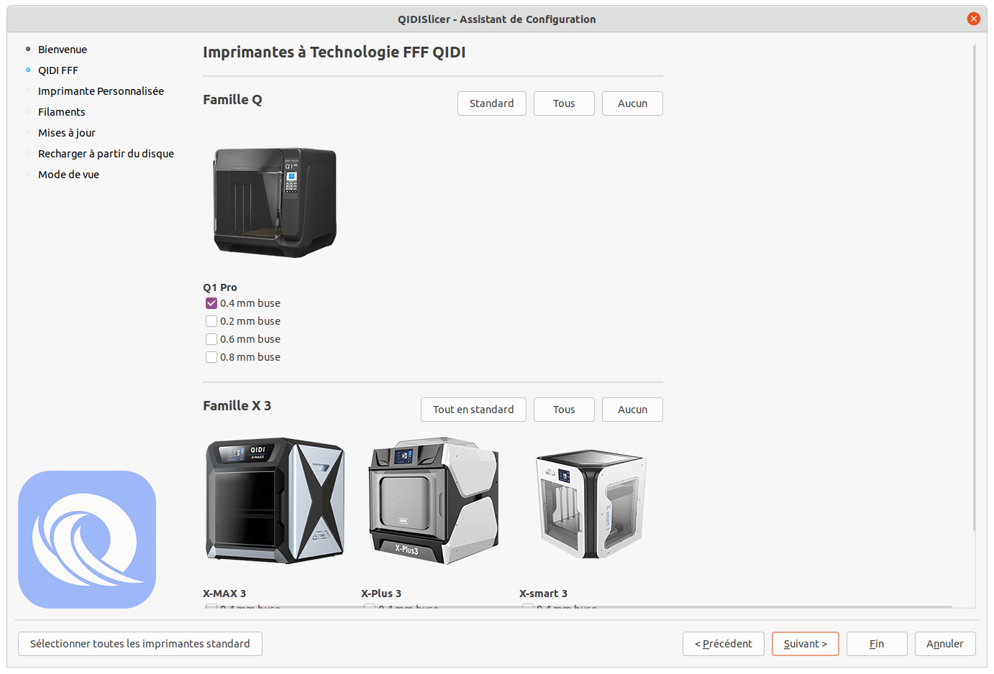
Task: Select Tous for Famille X 3
Action: [564, 410]
